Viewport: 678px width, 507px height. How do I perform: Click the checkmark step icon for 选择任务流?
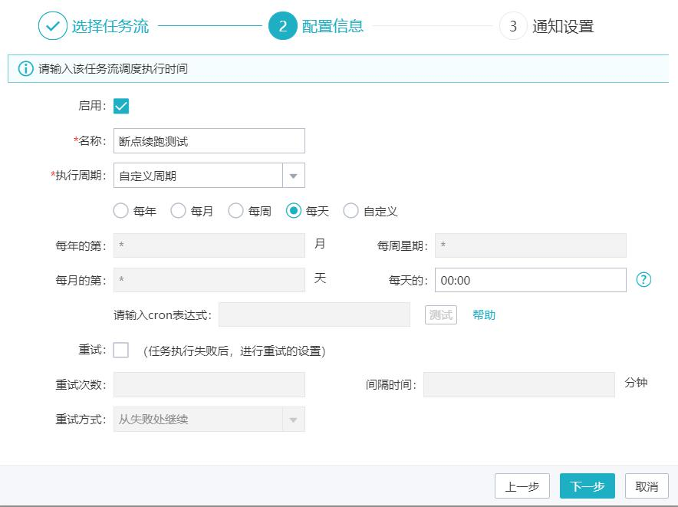52,26
